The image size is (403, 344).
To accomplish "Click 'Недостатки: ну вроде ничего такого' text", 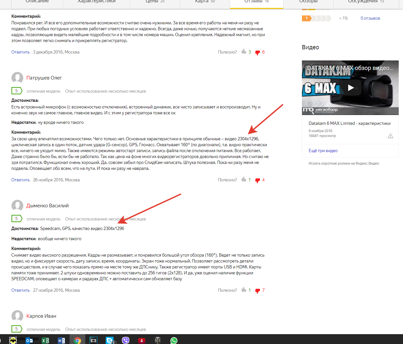I will click(48, 123).
